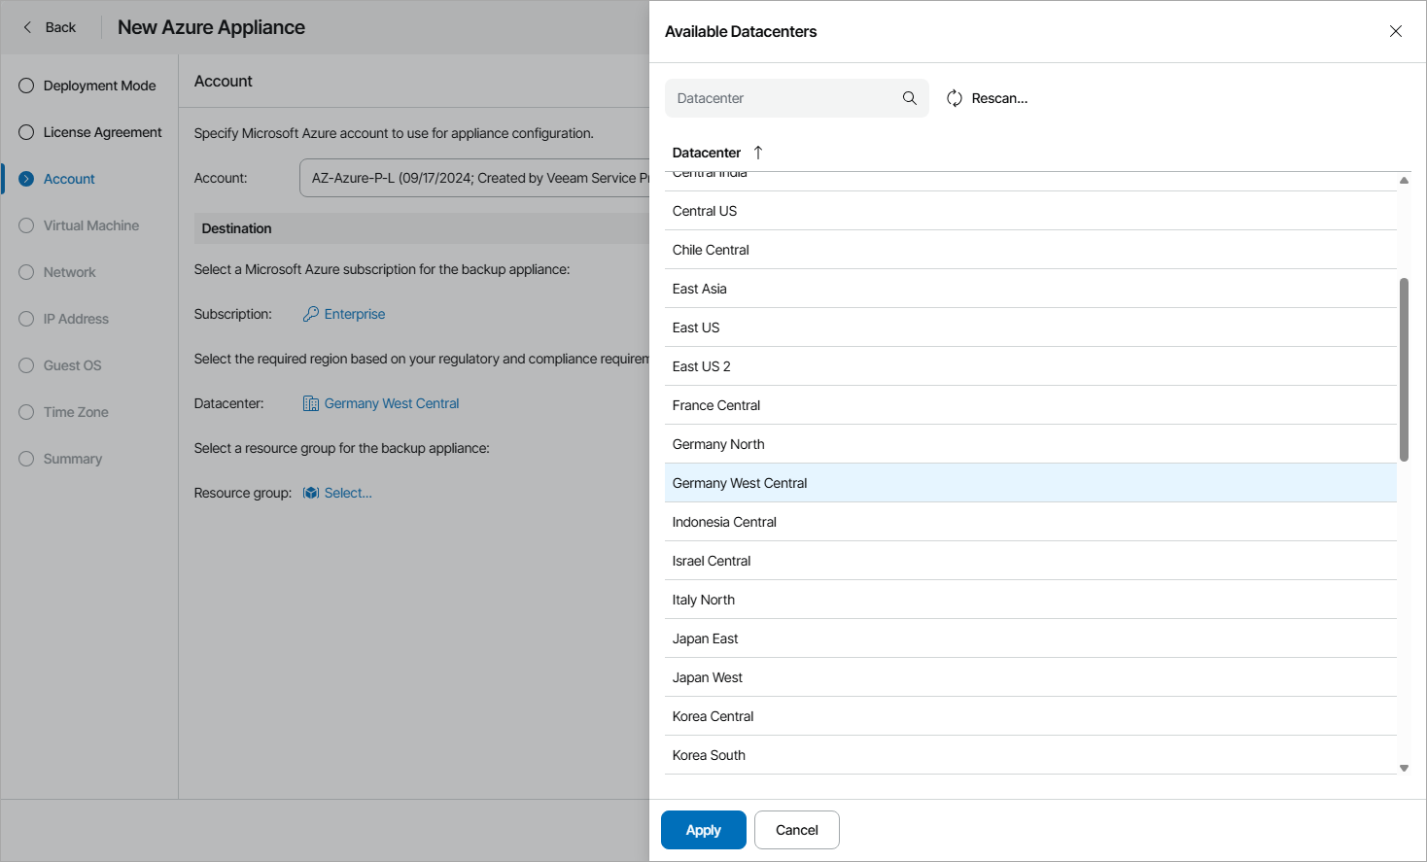Close the Available Datacenters panel
Image resolution: width=1427 pixels, height=862 pixels.
(x=1395, y=31)
